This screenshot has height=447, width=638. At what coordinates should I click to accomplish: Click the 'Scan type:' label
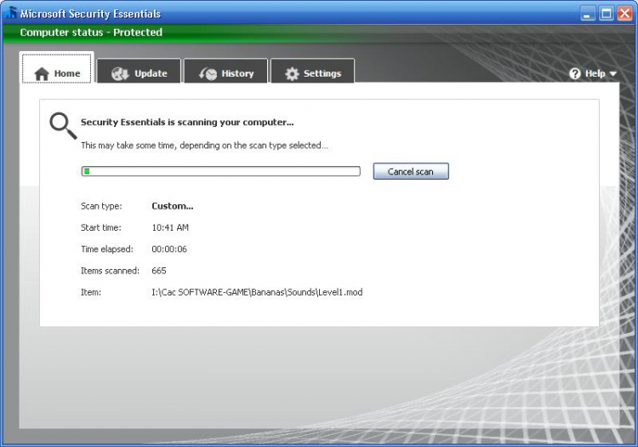tap(101, 206)
